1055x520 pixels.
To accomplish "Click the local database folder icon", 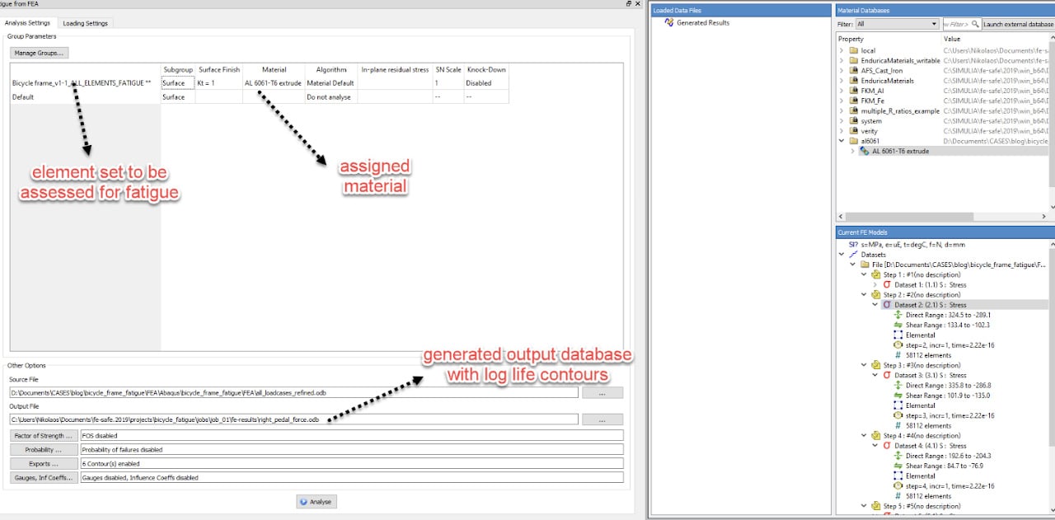I will tap(853, 51).
